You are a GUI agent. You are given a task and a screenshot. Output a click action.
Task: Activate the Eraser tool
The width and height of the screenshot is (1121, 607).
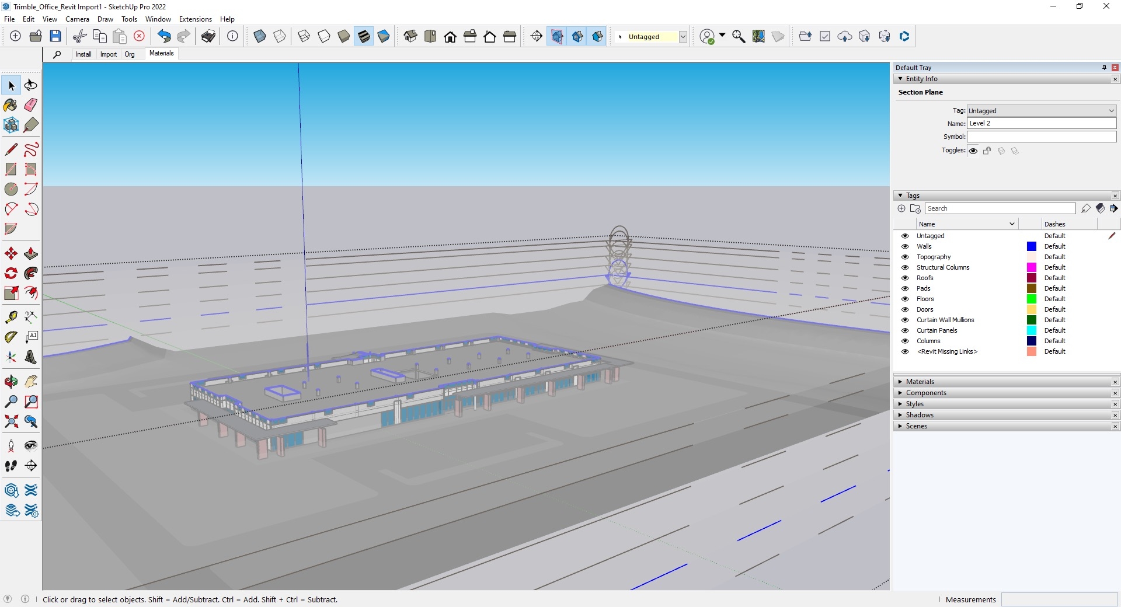point(30,105)
